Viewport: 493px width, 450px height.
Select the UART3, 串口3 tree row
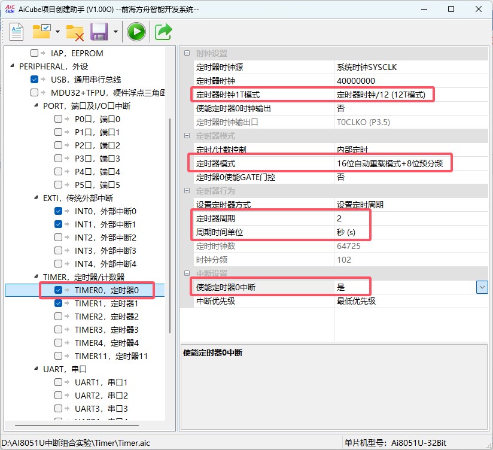coord(101,409)
